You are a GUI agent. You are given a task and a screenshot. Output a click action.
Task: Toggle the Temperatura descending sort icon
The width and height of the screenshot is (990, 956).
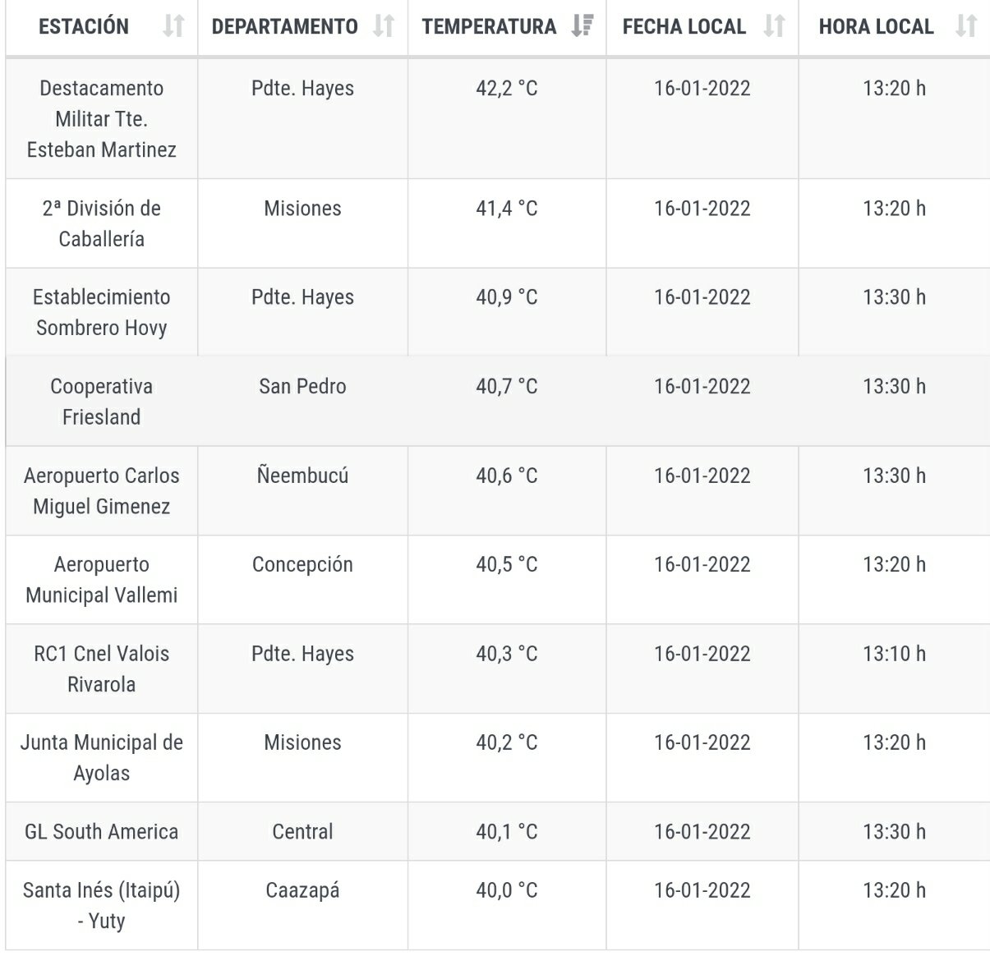point(582,26)
